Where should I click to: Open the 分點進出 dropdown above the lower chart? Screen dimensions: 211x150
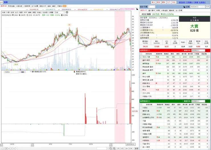click(x=12, y=72)
